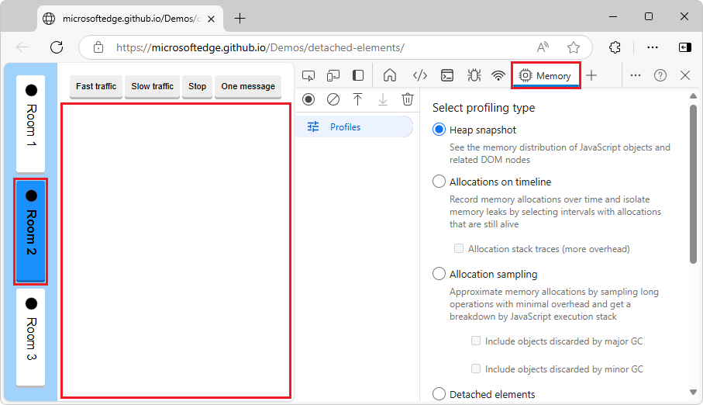Click the Fast traffic button

(96, 86)
